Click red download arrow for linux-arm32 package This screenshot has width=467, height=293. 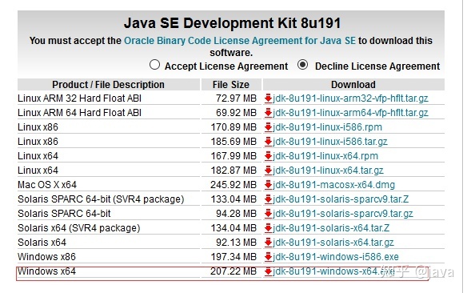point(268,98)
